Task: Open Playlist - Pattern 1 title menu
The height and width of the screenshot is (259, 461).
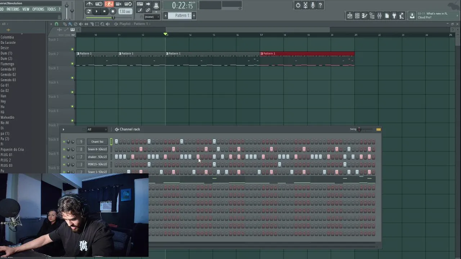Action: (x=134, y=24)
